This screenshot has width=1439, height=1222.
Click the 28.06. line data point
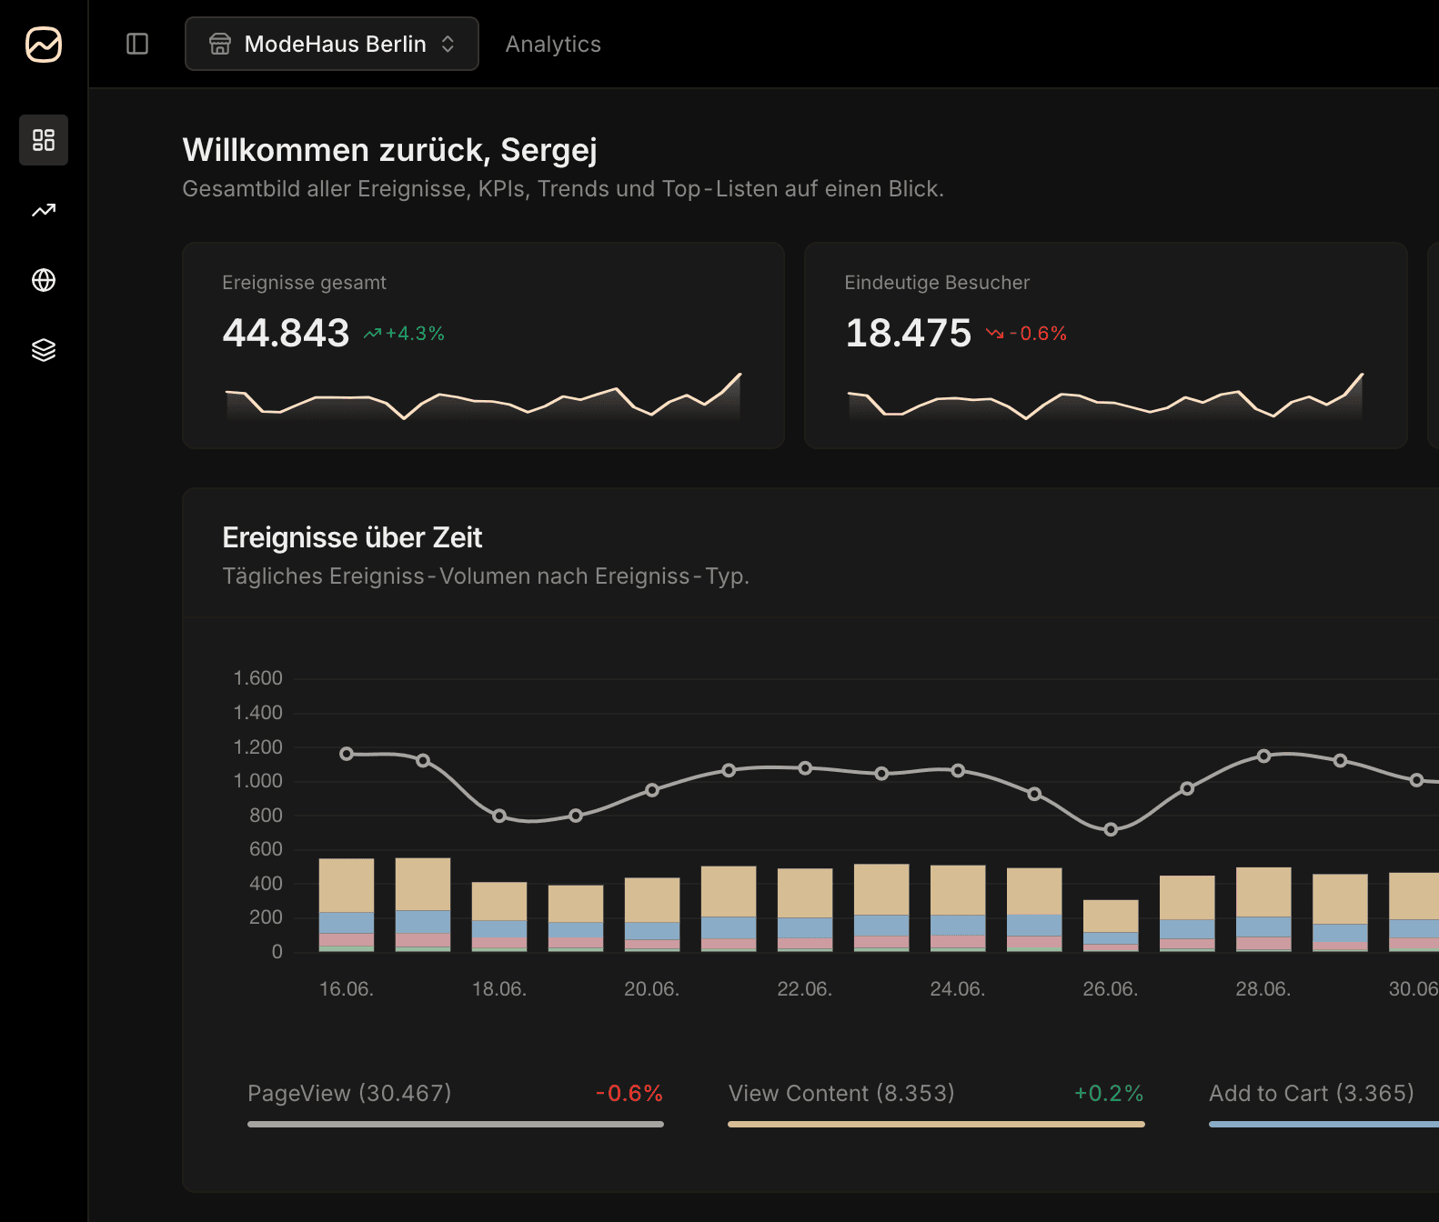[x=1263, y=756]
